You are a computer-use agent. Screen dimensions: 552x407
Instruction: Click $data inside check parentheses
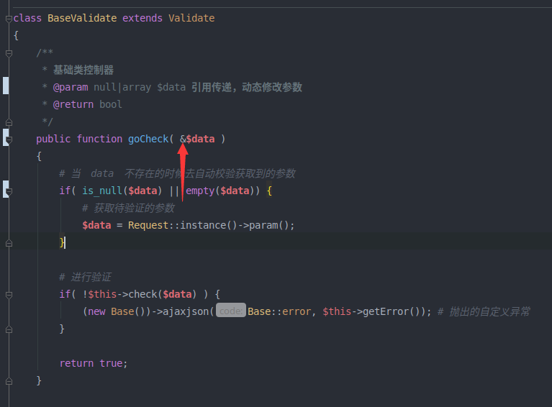177,294
